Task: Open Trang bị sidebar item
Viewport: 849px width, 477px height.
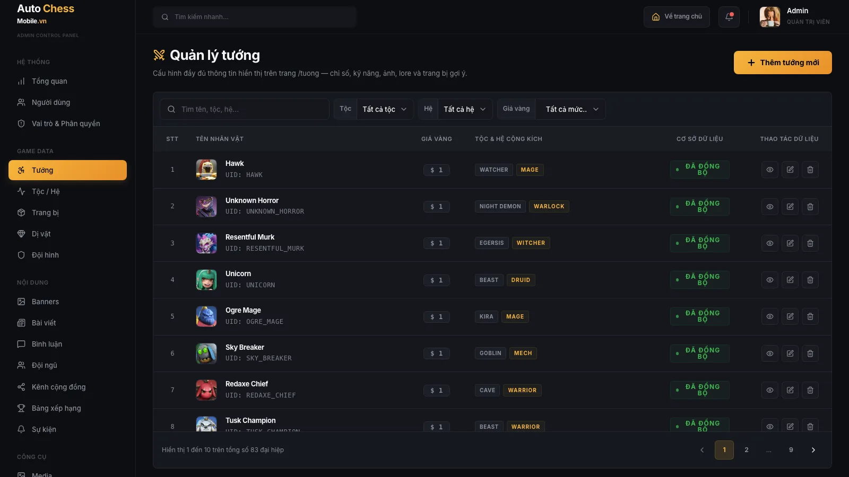Action: click(x=67, y=213)
